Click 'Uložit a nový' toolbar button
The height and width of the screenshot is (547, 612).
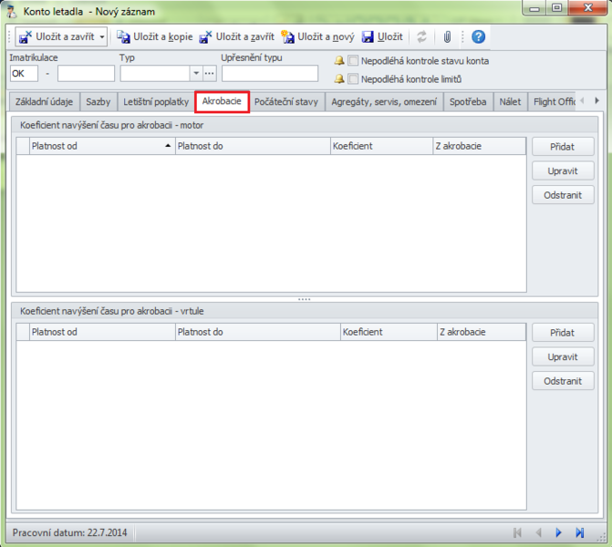(317, 37)
